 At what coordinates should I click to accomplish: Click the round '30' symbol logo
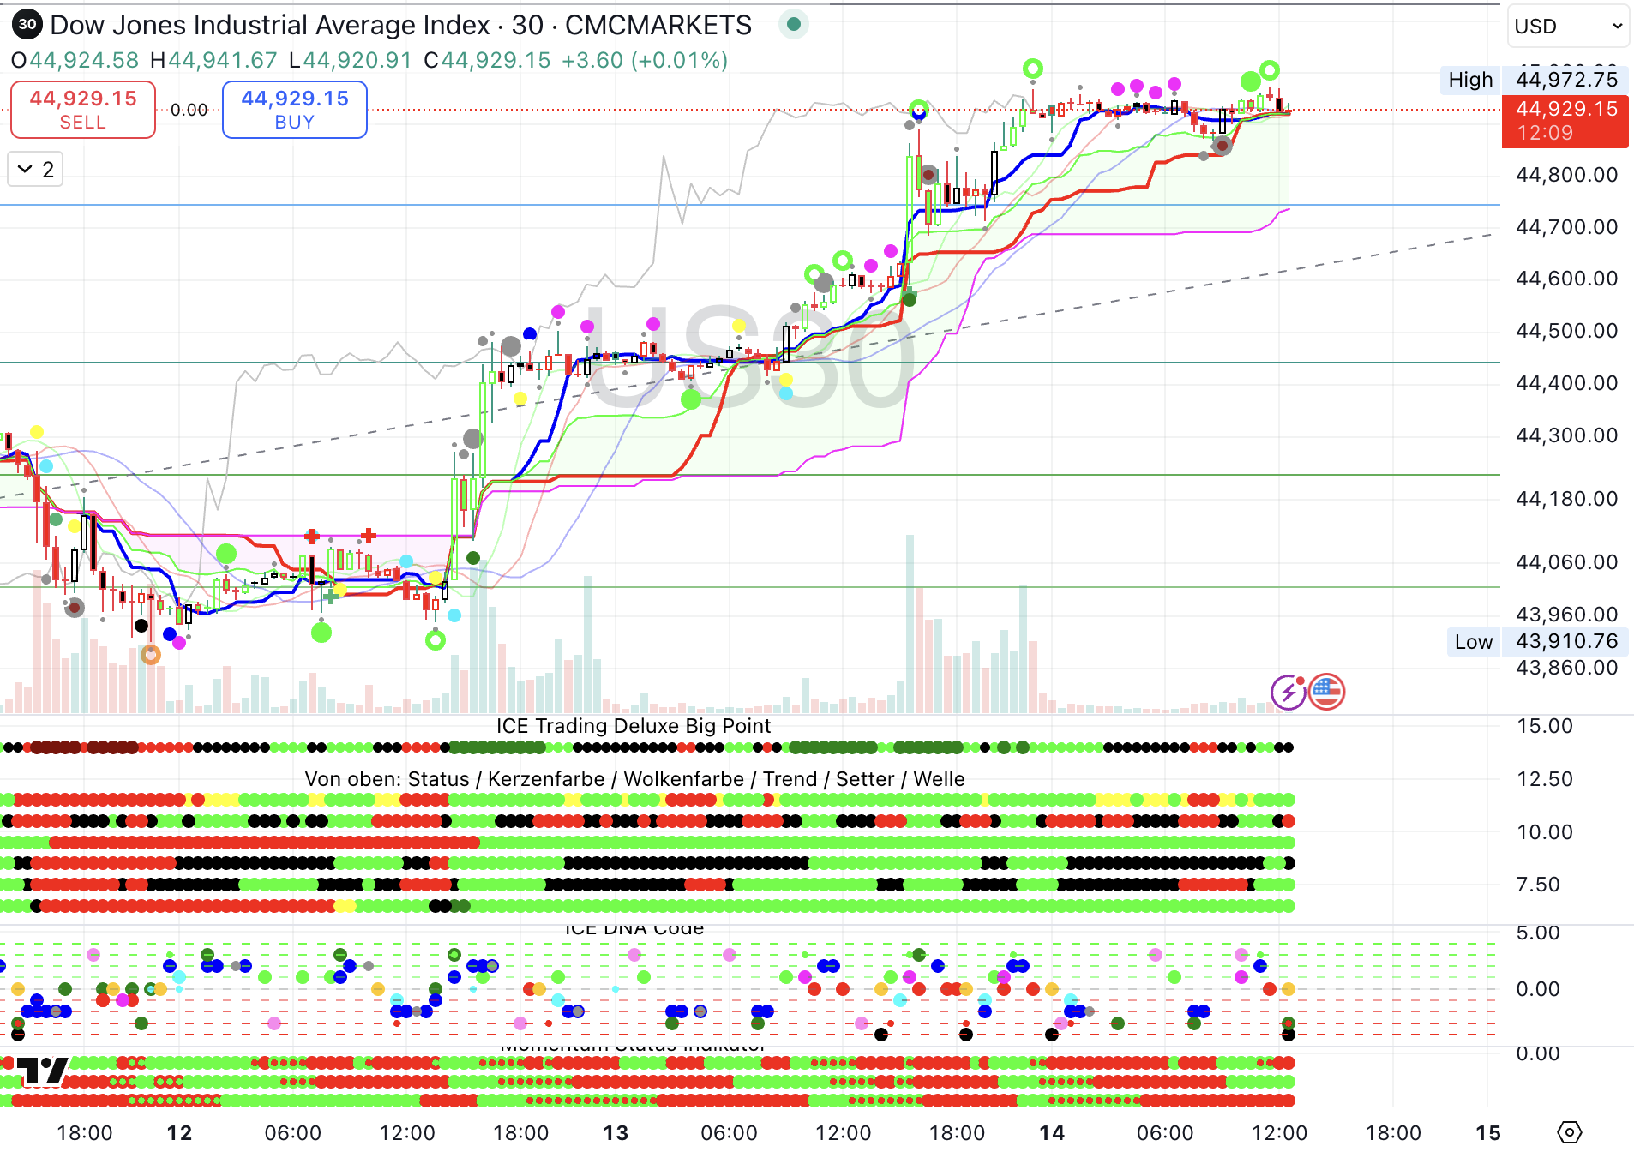[27, 25]
